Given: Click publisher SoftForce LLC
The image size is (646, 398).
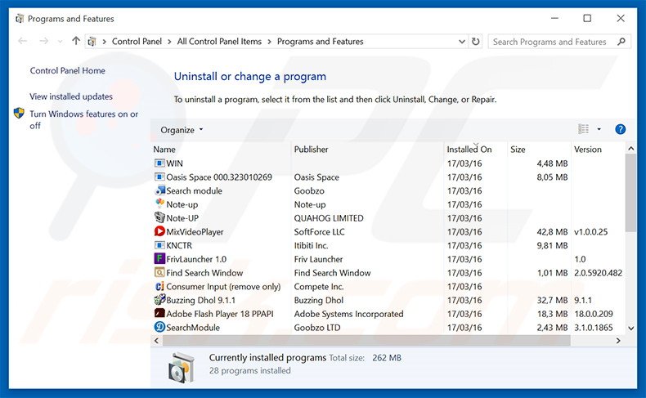Looking at the screenshot, I should tap(319, 232).
